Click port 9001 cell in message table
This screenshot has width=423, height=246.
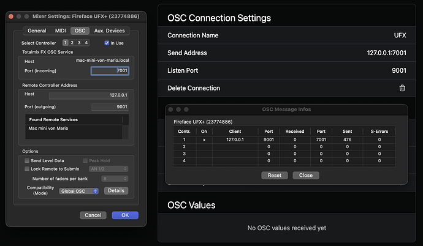(x=269, y=140)
